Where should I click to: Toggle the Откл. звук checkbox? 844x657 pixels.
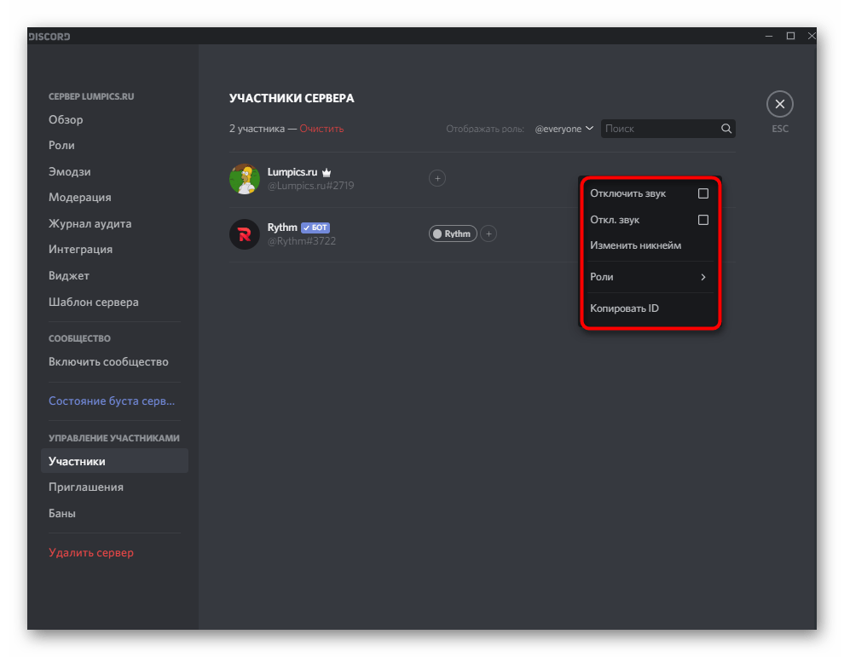(x=703, y=220)
